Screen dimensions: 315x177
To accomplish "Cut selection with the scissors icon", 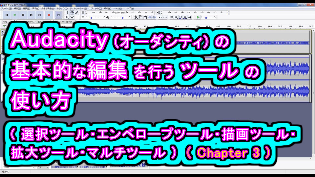I will (136, 17).
